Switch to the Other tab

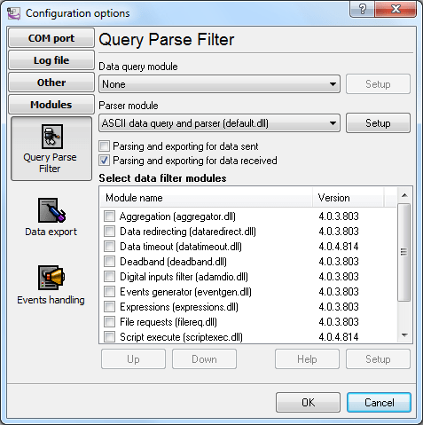click(51, 83)
